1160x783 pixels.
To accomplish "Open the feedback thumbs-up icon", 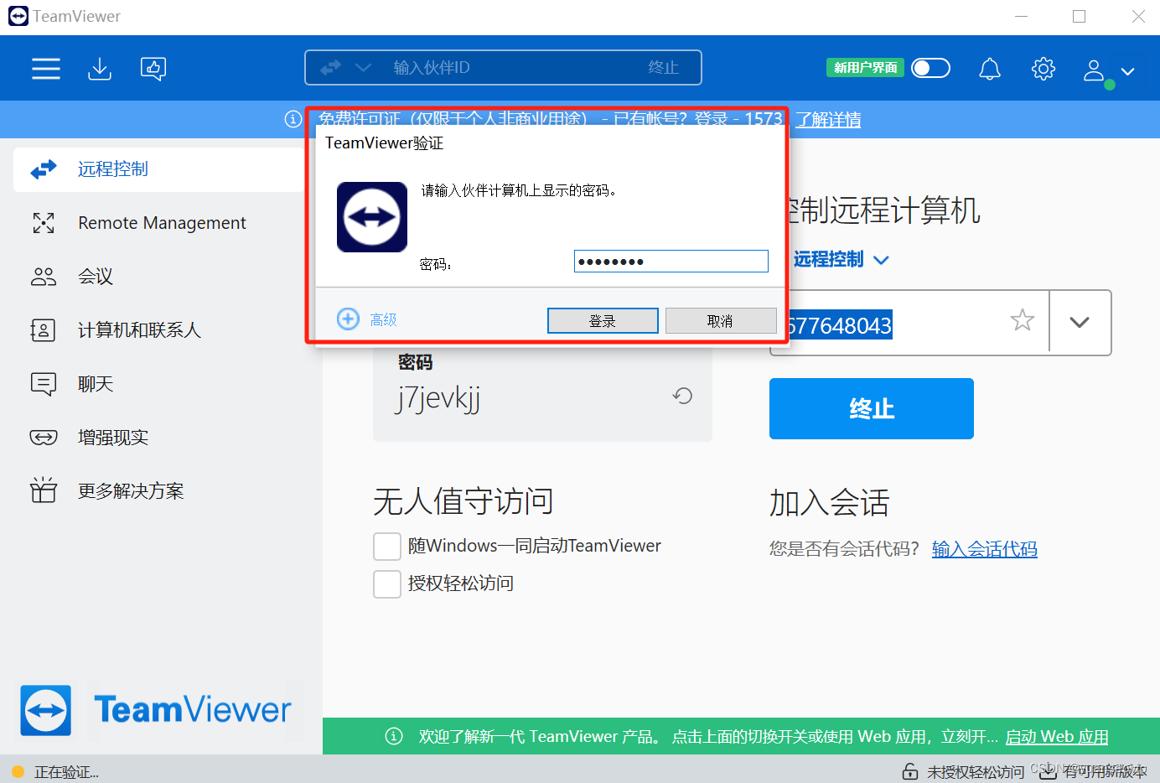I will [153, 68].
